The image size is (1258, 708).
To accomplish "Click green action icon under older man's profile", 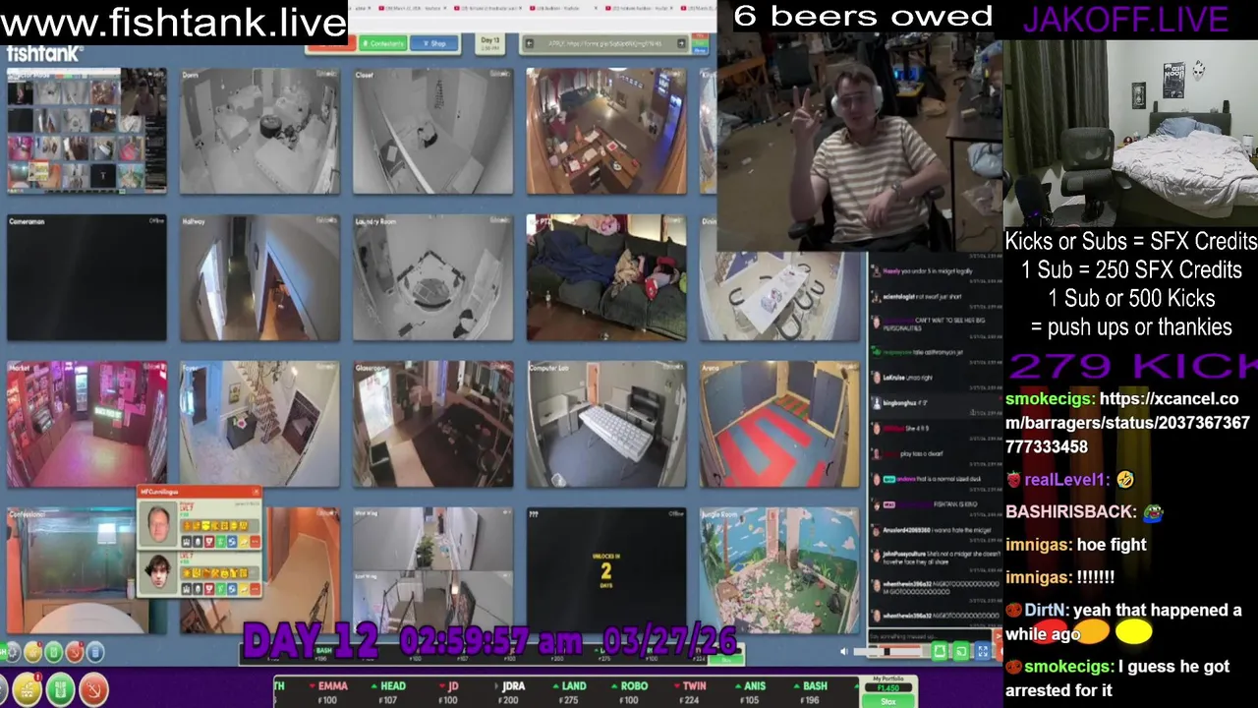I will [x=221, y=542].
